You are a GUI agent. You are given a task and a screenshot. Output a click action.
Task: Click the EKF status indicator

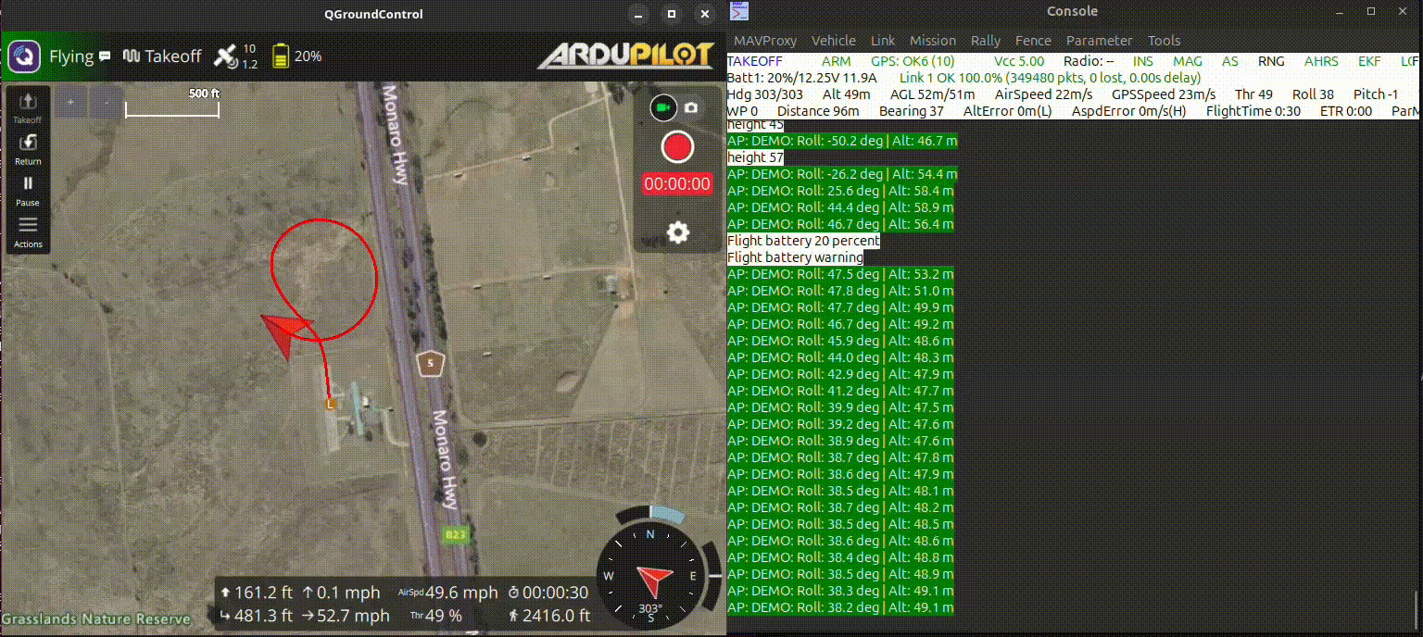(x=1368, y=61)
